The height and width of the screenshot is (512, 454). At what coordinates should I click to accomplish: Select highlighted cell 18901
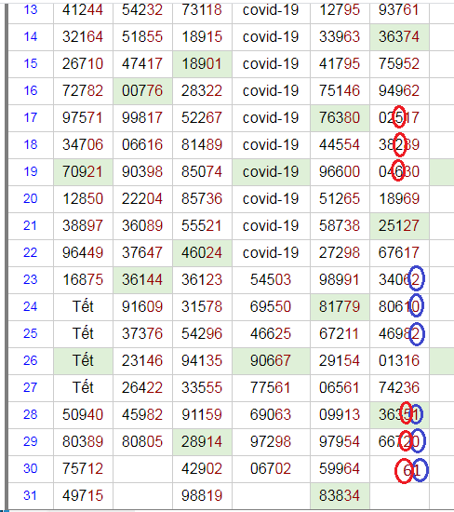tap(202, 64)
